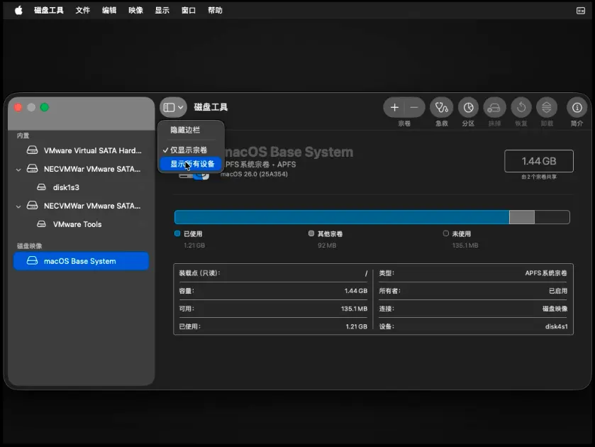Click the macOS Base System disk icon in sidebar
This screenshot has width=595, height=447.
pyautogui.click(x=32, y=261)
